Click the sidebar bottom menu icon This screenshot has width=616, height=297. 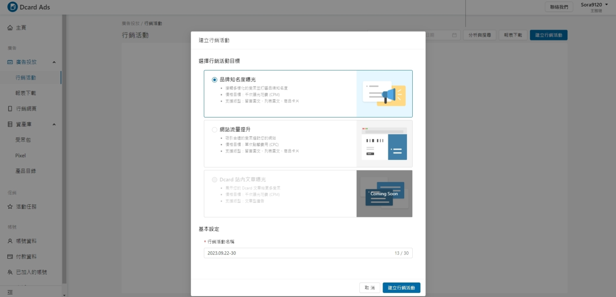[x=10, y=293]
